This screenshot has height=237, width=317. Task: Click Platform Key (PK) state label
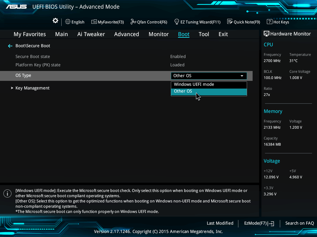tap(38, 65)
